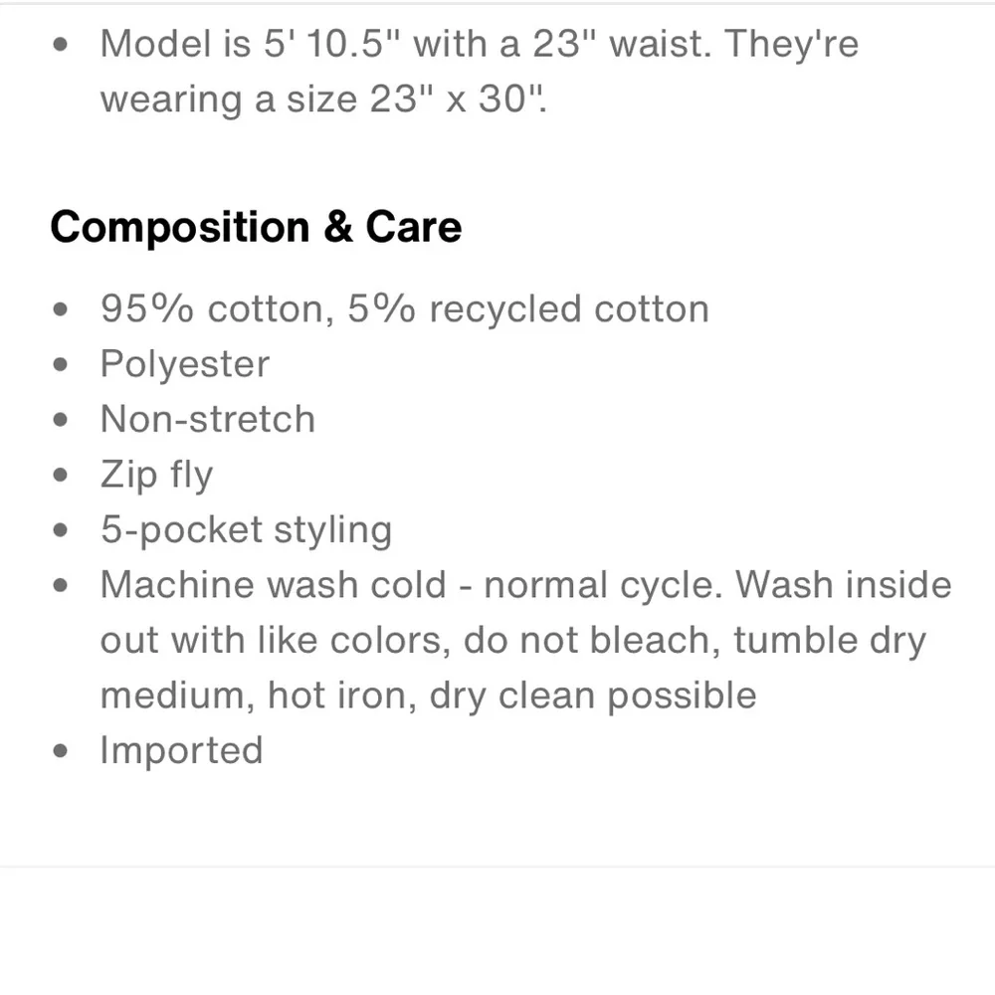
Task: Click the "95% cotton, 5% recycled cotton" line
Action: (404, 309)
